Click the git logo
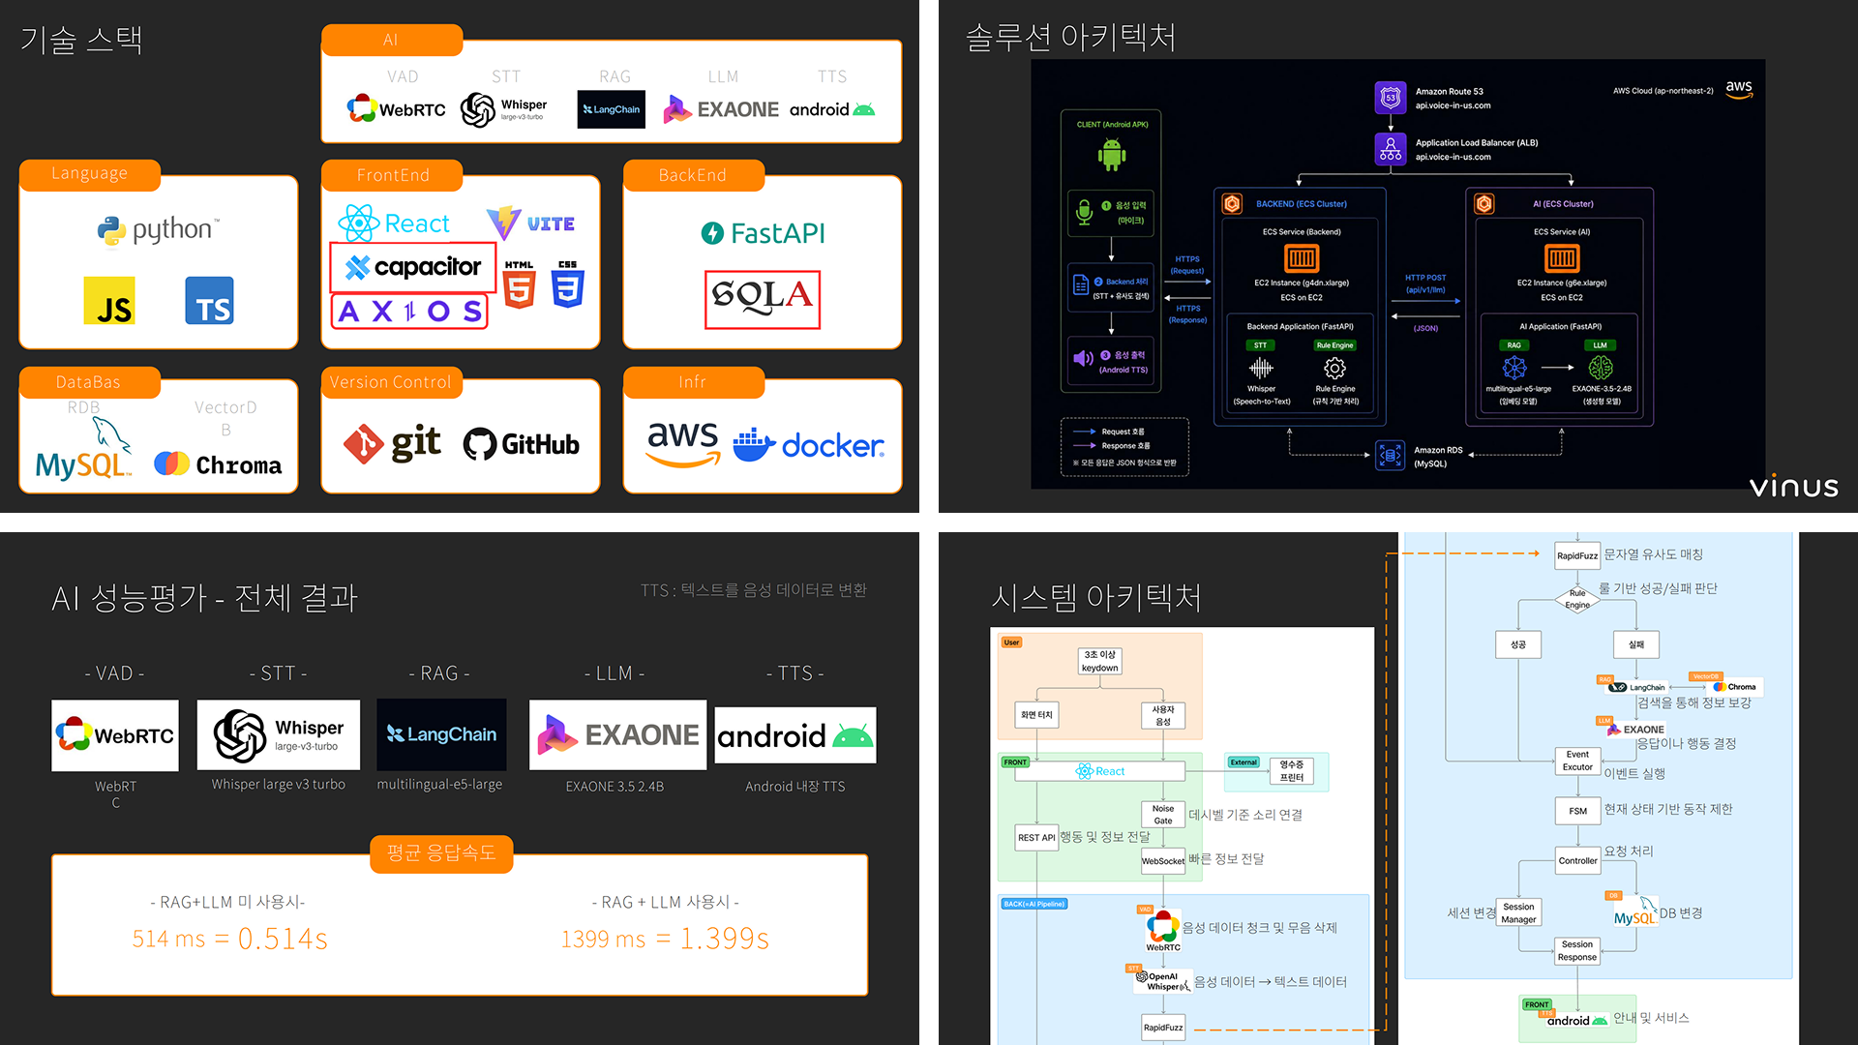 (392, 444)
